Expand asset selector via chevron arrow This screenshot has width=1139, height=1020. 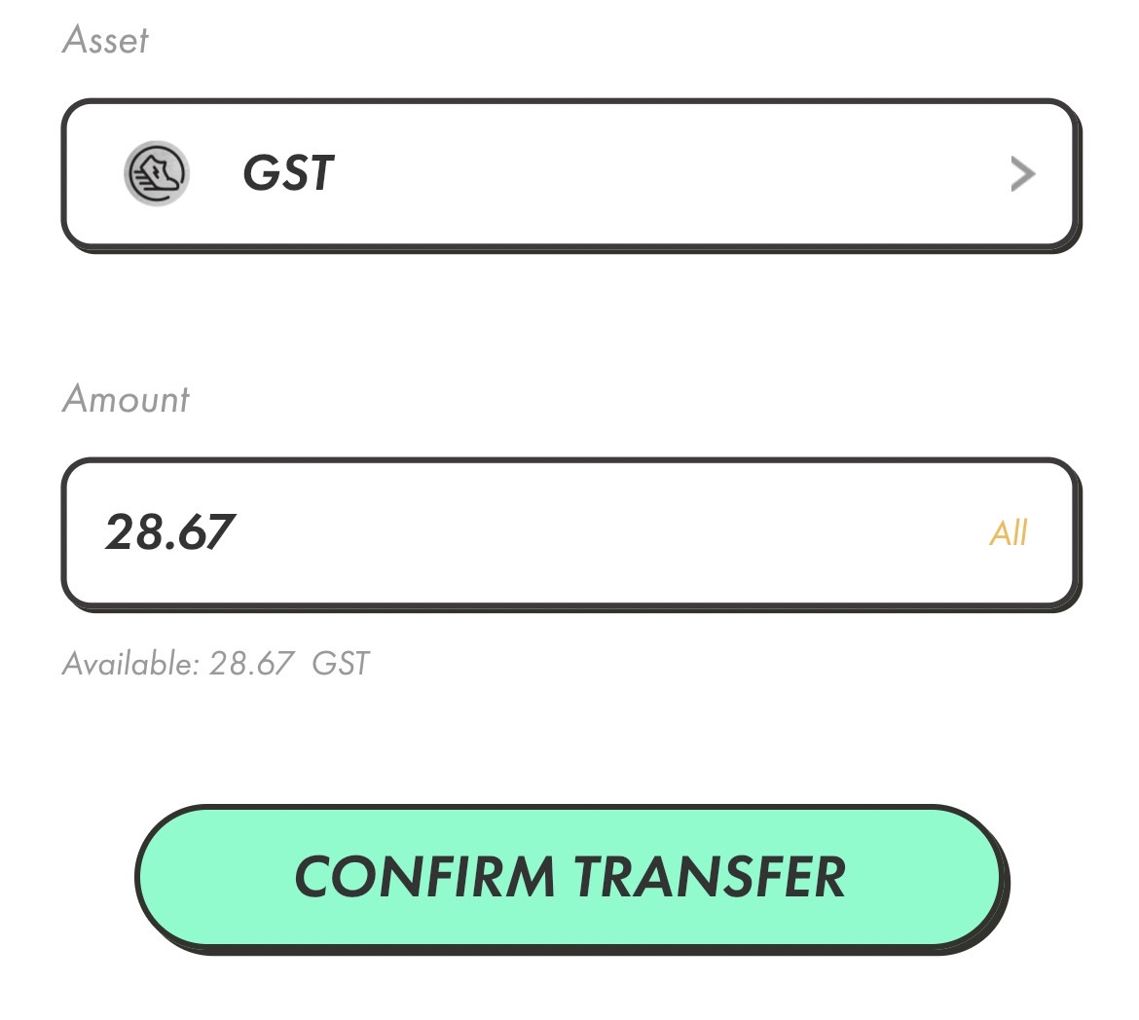(x=1023, y=173)
